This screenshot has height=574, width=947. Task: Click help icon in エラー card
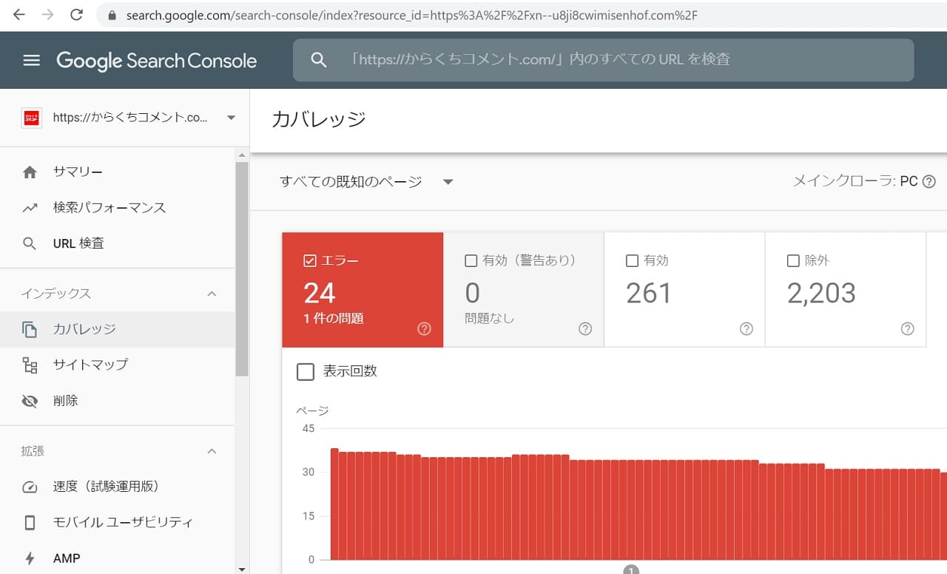point(424,329)
